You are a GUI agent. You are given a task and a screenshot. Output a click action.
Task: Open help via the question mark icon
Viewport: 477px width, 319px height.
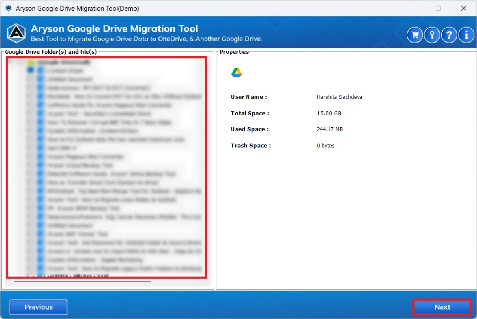(x=449, y=35)
